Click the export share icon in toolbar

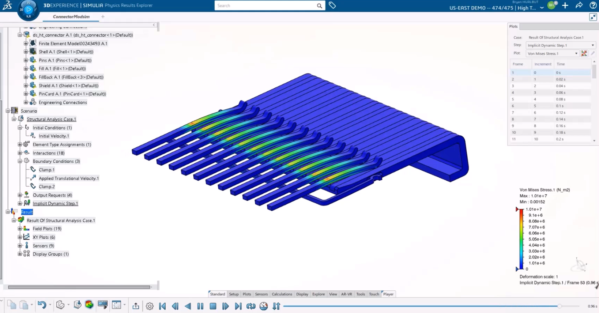pyautogui.click(x=136, y=306)
